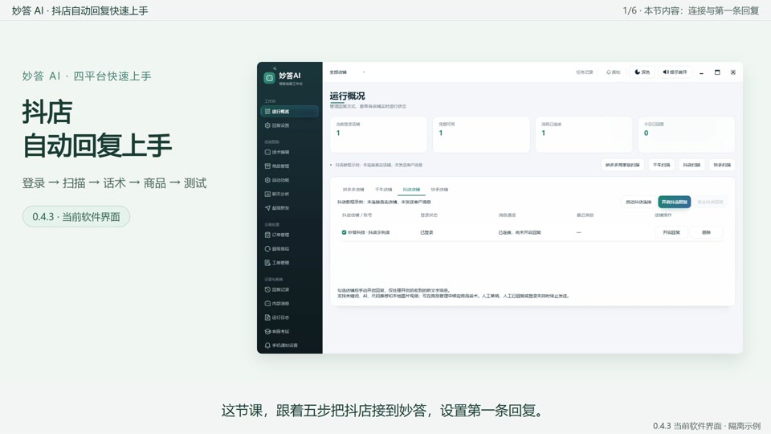The image size is (771, 434).
Task: Switch to the 快手店铺 tab
Action: [439, 190]
